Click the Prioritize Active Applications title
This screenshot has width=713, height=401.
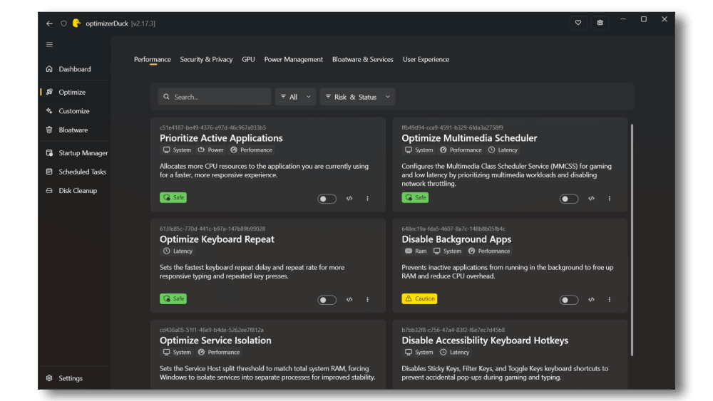(x=221, y=138)
